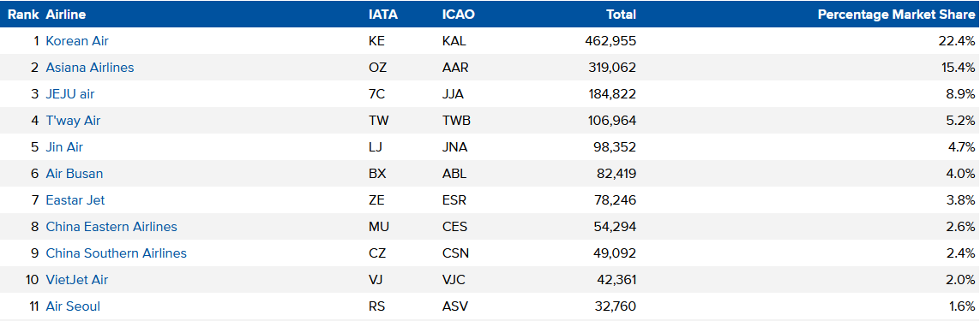Open the T'way Air link
The height and width of the screenshot is (321, 980).
tap(73, 122)
